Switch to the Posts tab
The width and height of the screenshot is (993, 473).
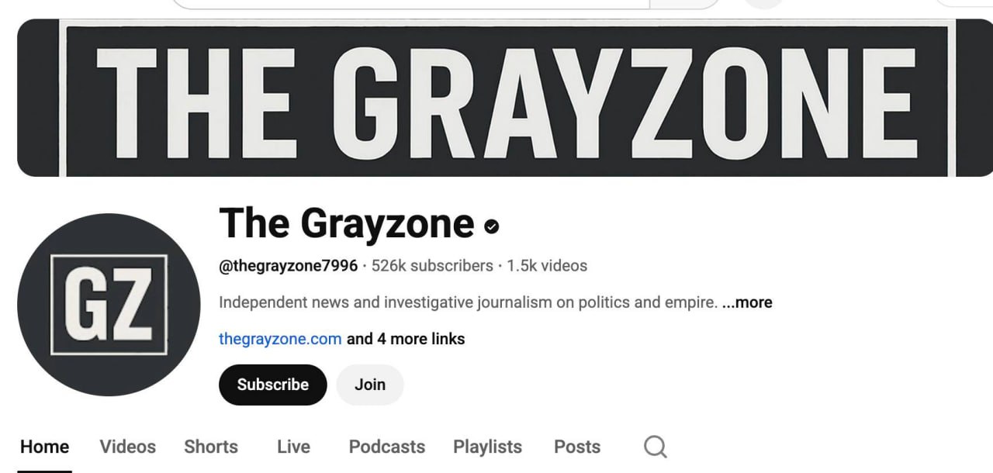pyautogui.click(x=577, y=447)
